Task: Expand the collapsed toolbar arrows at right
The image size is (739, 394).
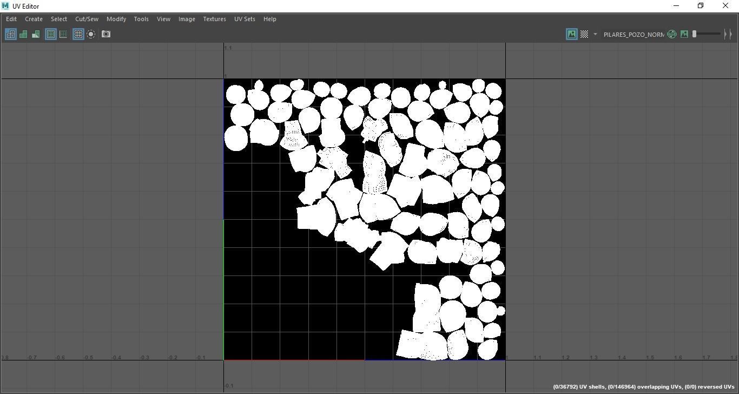Action: (728, 34)
